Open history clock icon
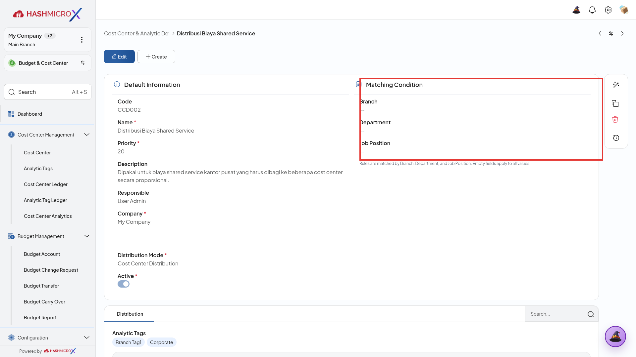The width and height of the screenshot is (636, 357). [x=616, y=138]
